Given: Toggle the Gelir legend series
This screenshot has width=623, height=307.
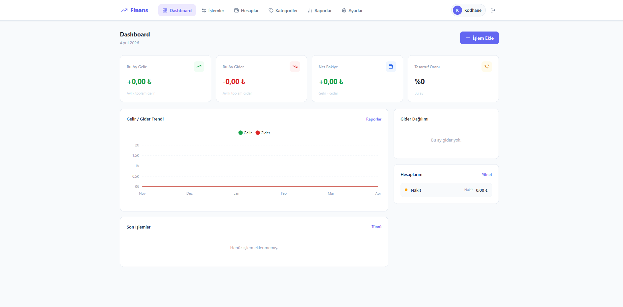Looking at the screenshot, I should tap(245, 133).
